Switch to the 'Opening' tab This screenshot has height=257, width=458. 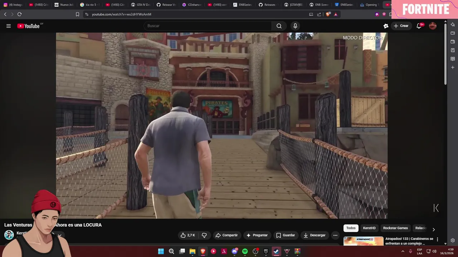(x=369, y=5)
